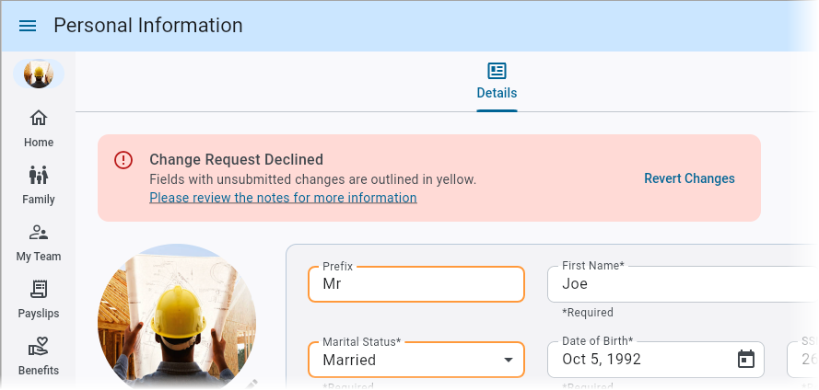Click the user avatar in sidebar
The image size is (819, 390).
[39, 75]
